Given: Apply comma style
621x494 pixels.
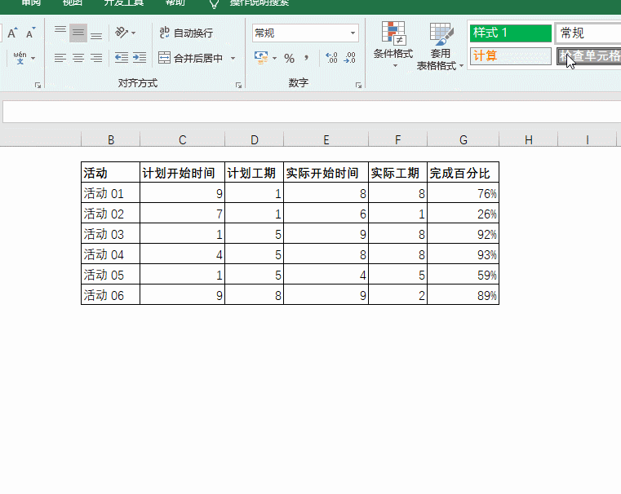Looking at the screenshot, I should tap(306, 58).
